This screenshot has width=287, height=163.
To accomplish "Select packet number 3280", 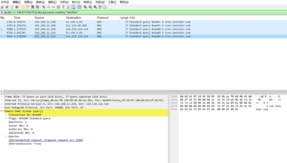I will coord(143,29).
